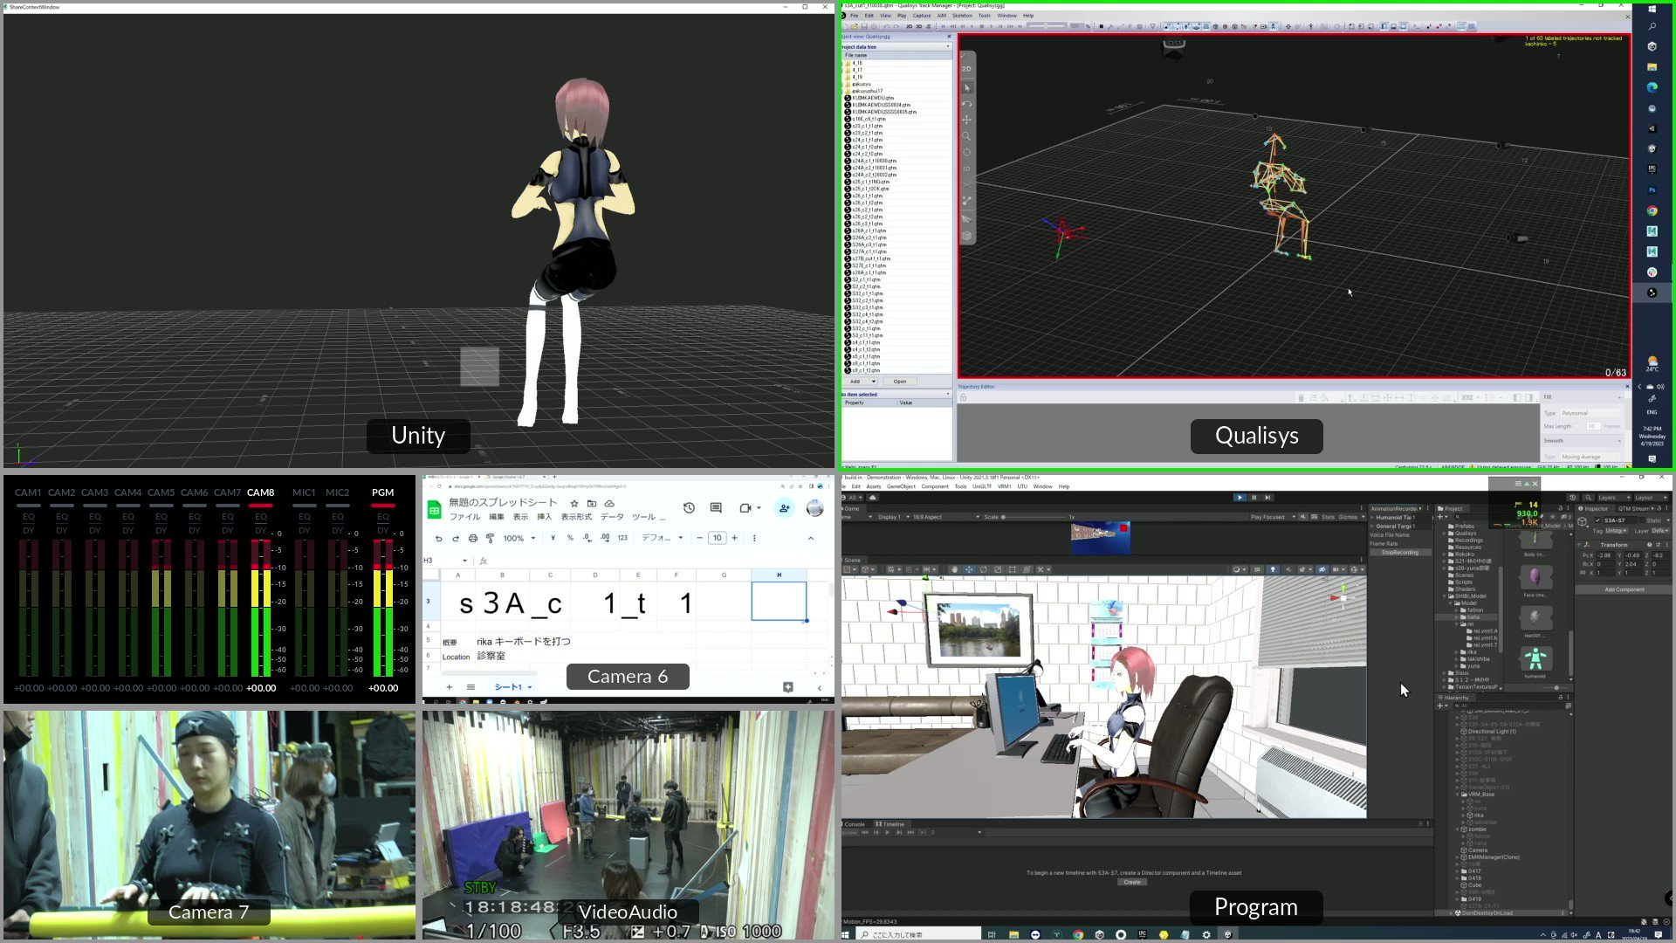
Task: Click the StopRecording button in AnimationRecorder
Action: click(1399, 553)
